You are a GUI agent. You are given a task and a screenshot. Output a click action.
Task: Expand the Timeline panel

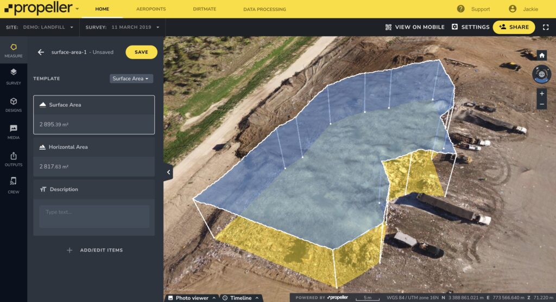point(242,298)
